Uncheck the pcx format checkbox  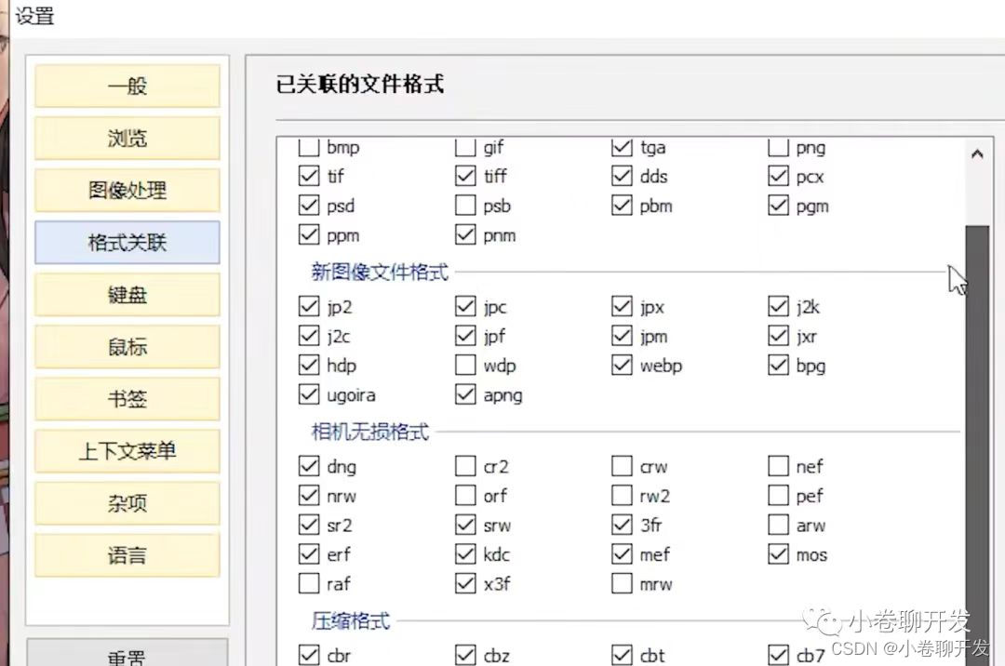click(778, 176)
